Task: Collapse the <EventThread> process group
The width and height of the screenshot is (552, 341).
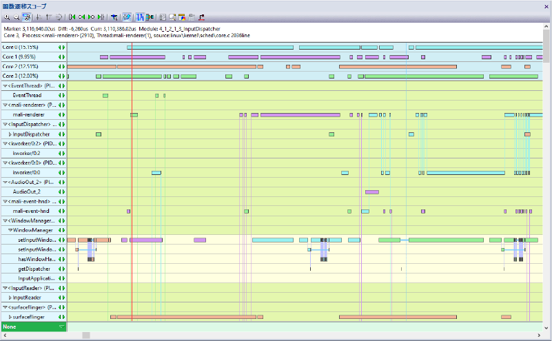Action: pos(5,85)
